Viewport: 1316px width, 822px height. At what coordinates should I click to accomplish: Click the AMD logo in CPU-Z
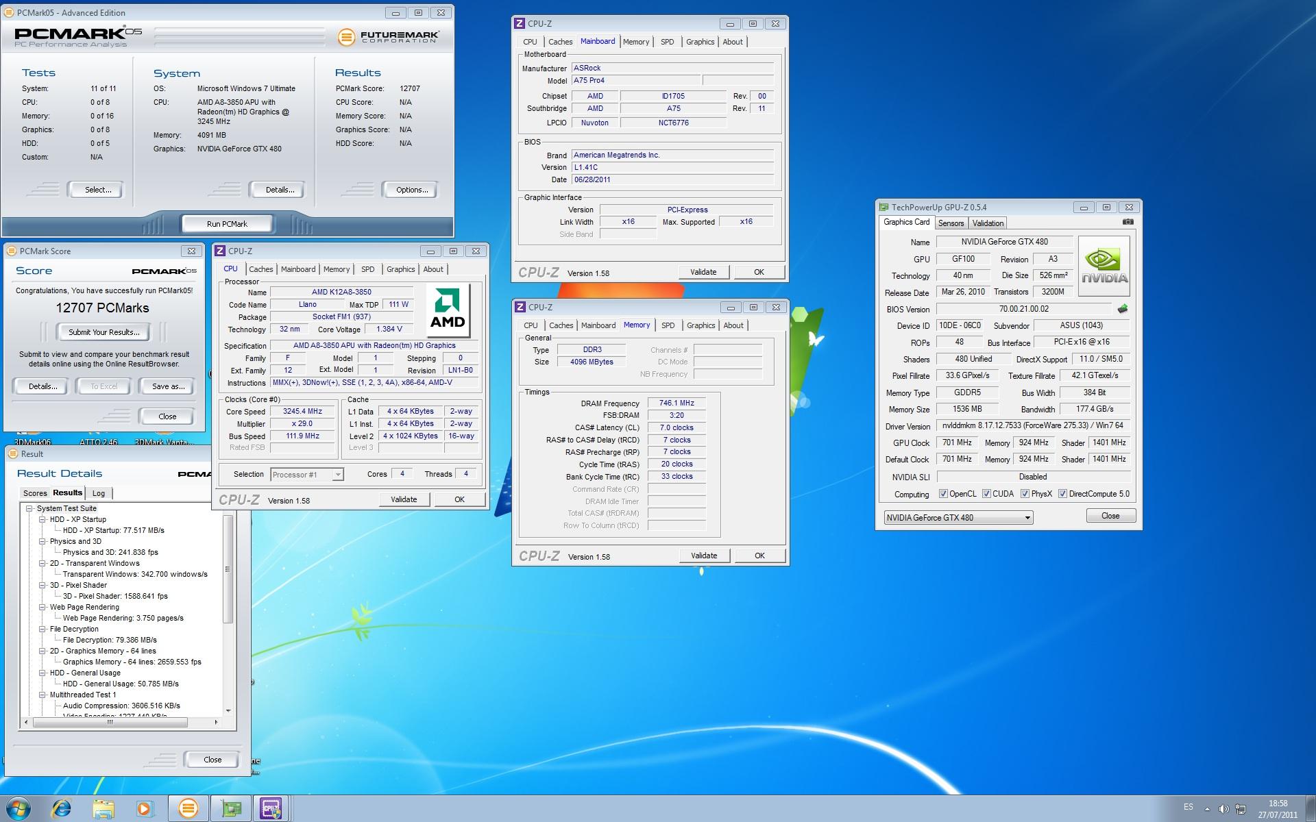click(448, 310)
